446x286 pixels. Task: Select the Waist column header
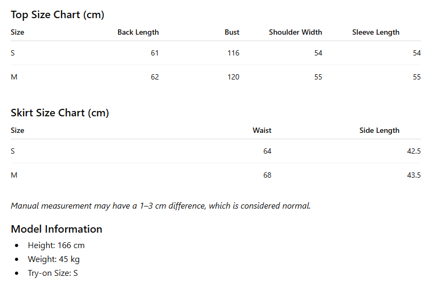262,130
